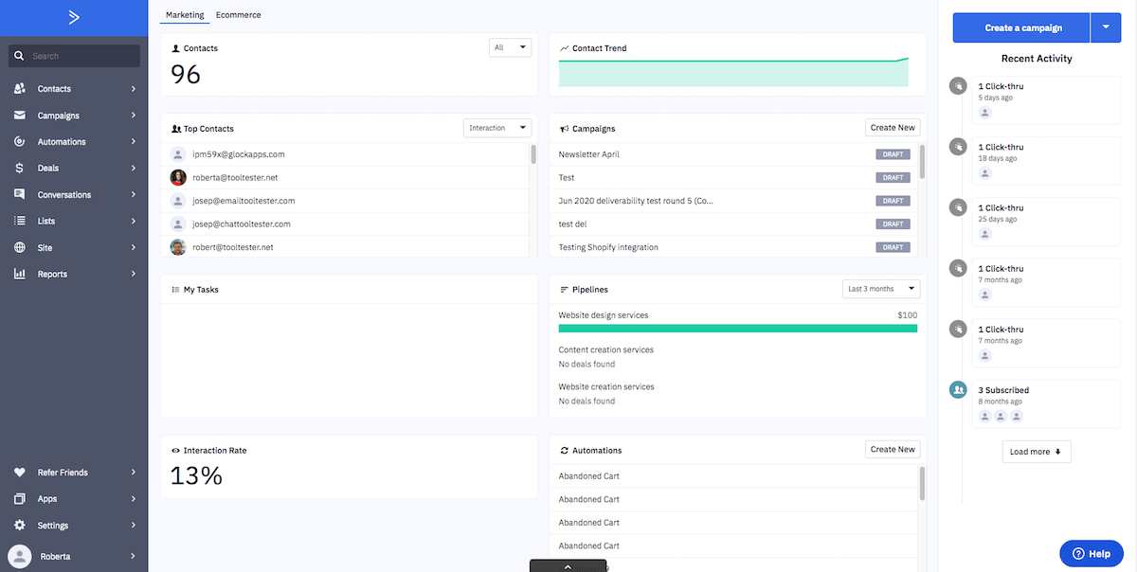Select the Automations sidebar icon

[21, 141]
